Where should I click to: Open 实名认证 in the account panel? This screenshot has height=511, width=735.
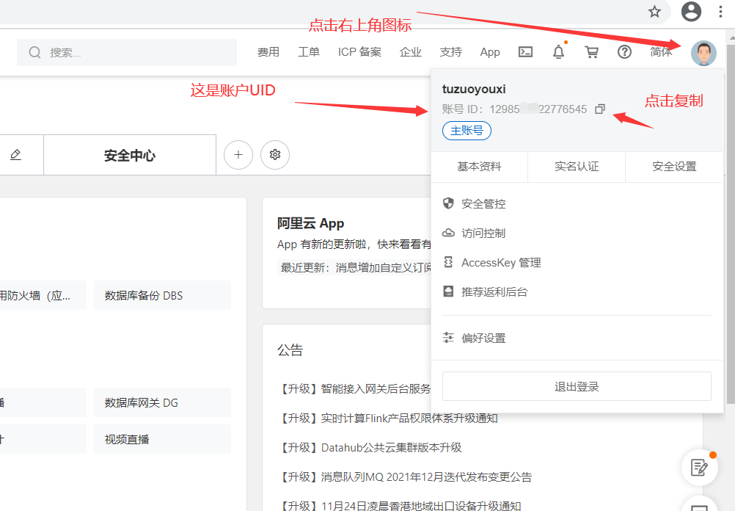tap(577, 167)
